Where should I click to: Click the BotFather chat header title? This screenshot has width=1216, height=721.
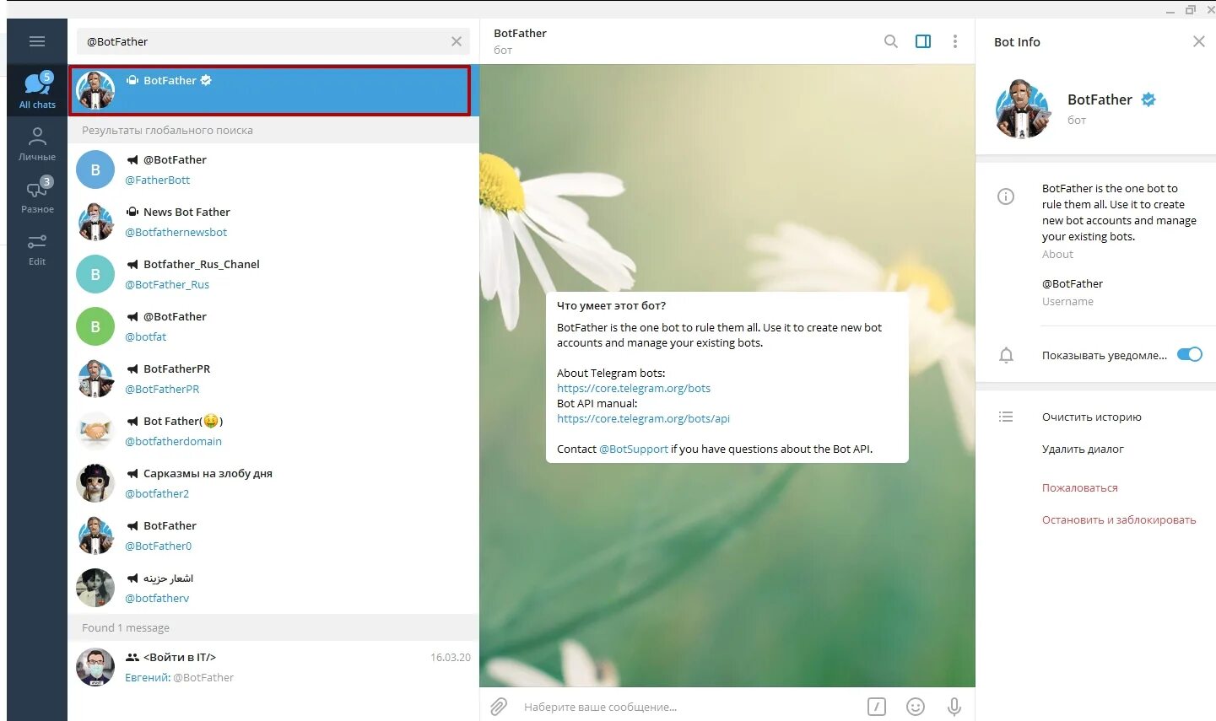pyautogui.click(x=520, y=34)
